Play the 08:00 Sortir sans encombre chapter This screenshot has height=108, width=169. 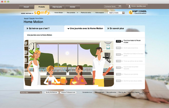pyautogui.click(x=122, y=48)
